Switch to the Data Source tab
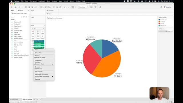This screenshot has height=103, width=183. (x=14, y=100)
